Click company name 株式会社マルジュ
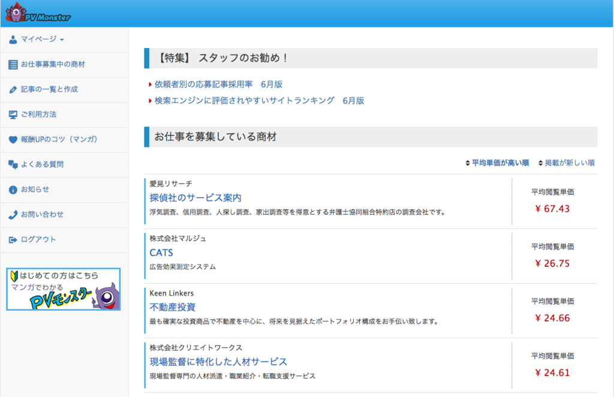Screen dimensions: 614x397 click(177, 239)
